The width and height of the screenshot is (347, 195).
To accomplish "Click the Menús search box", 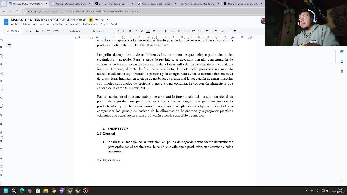I will coord(13,31).
